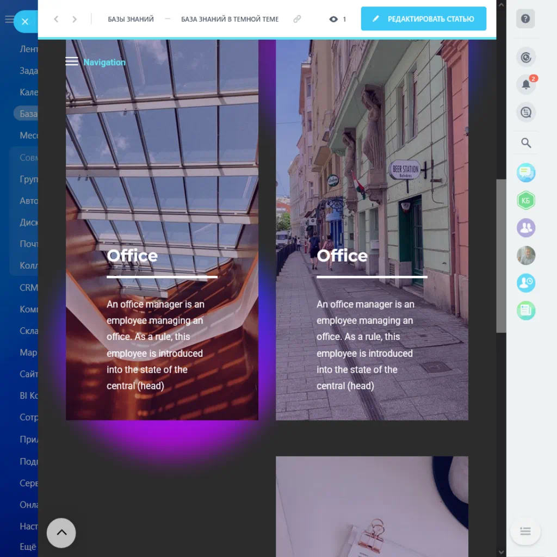Screen dimensions: 557x557
Task: Click the article views eye counter
Action: (337, 19)
